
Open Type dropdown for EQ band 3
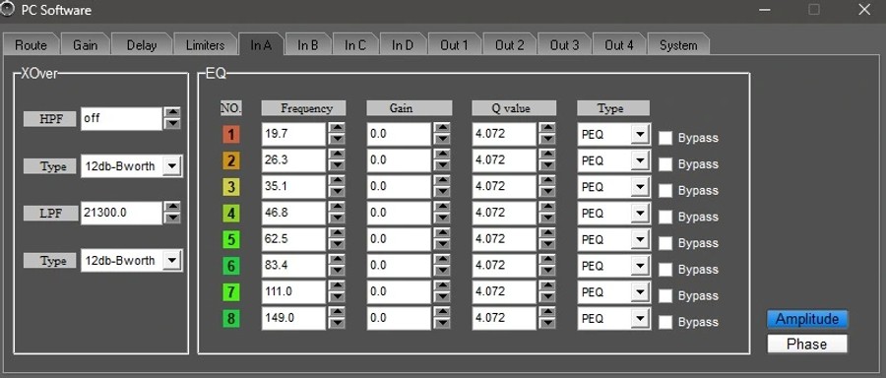[x=640, y=187]
